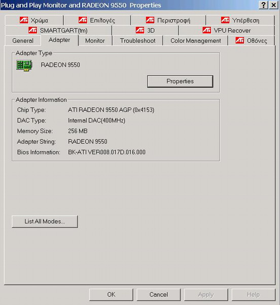Select the Adapter tab
Viewport: 280px width, 305px height.
point(59,40)
